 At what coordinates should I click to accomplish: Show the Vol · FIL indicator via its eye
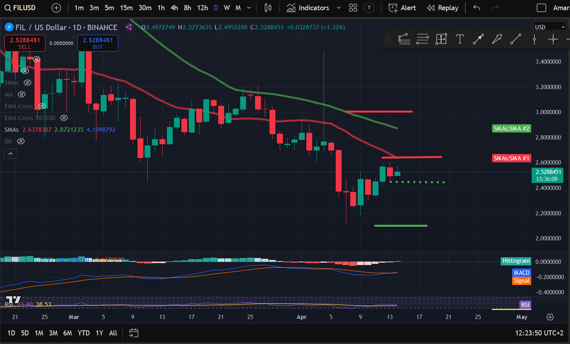[x=36, y=59]
